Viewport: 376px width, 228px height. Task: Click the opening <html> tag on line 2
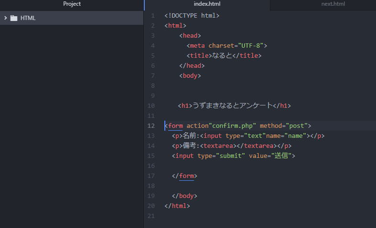coord(175,26)
